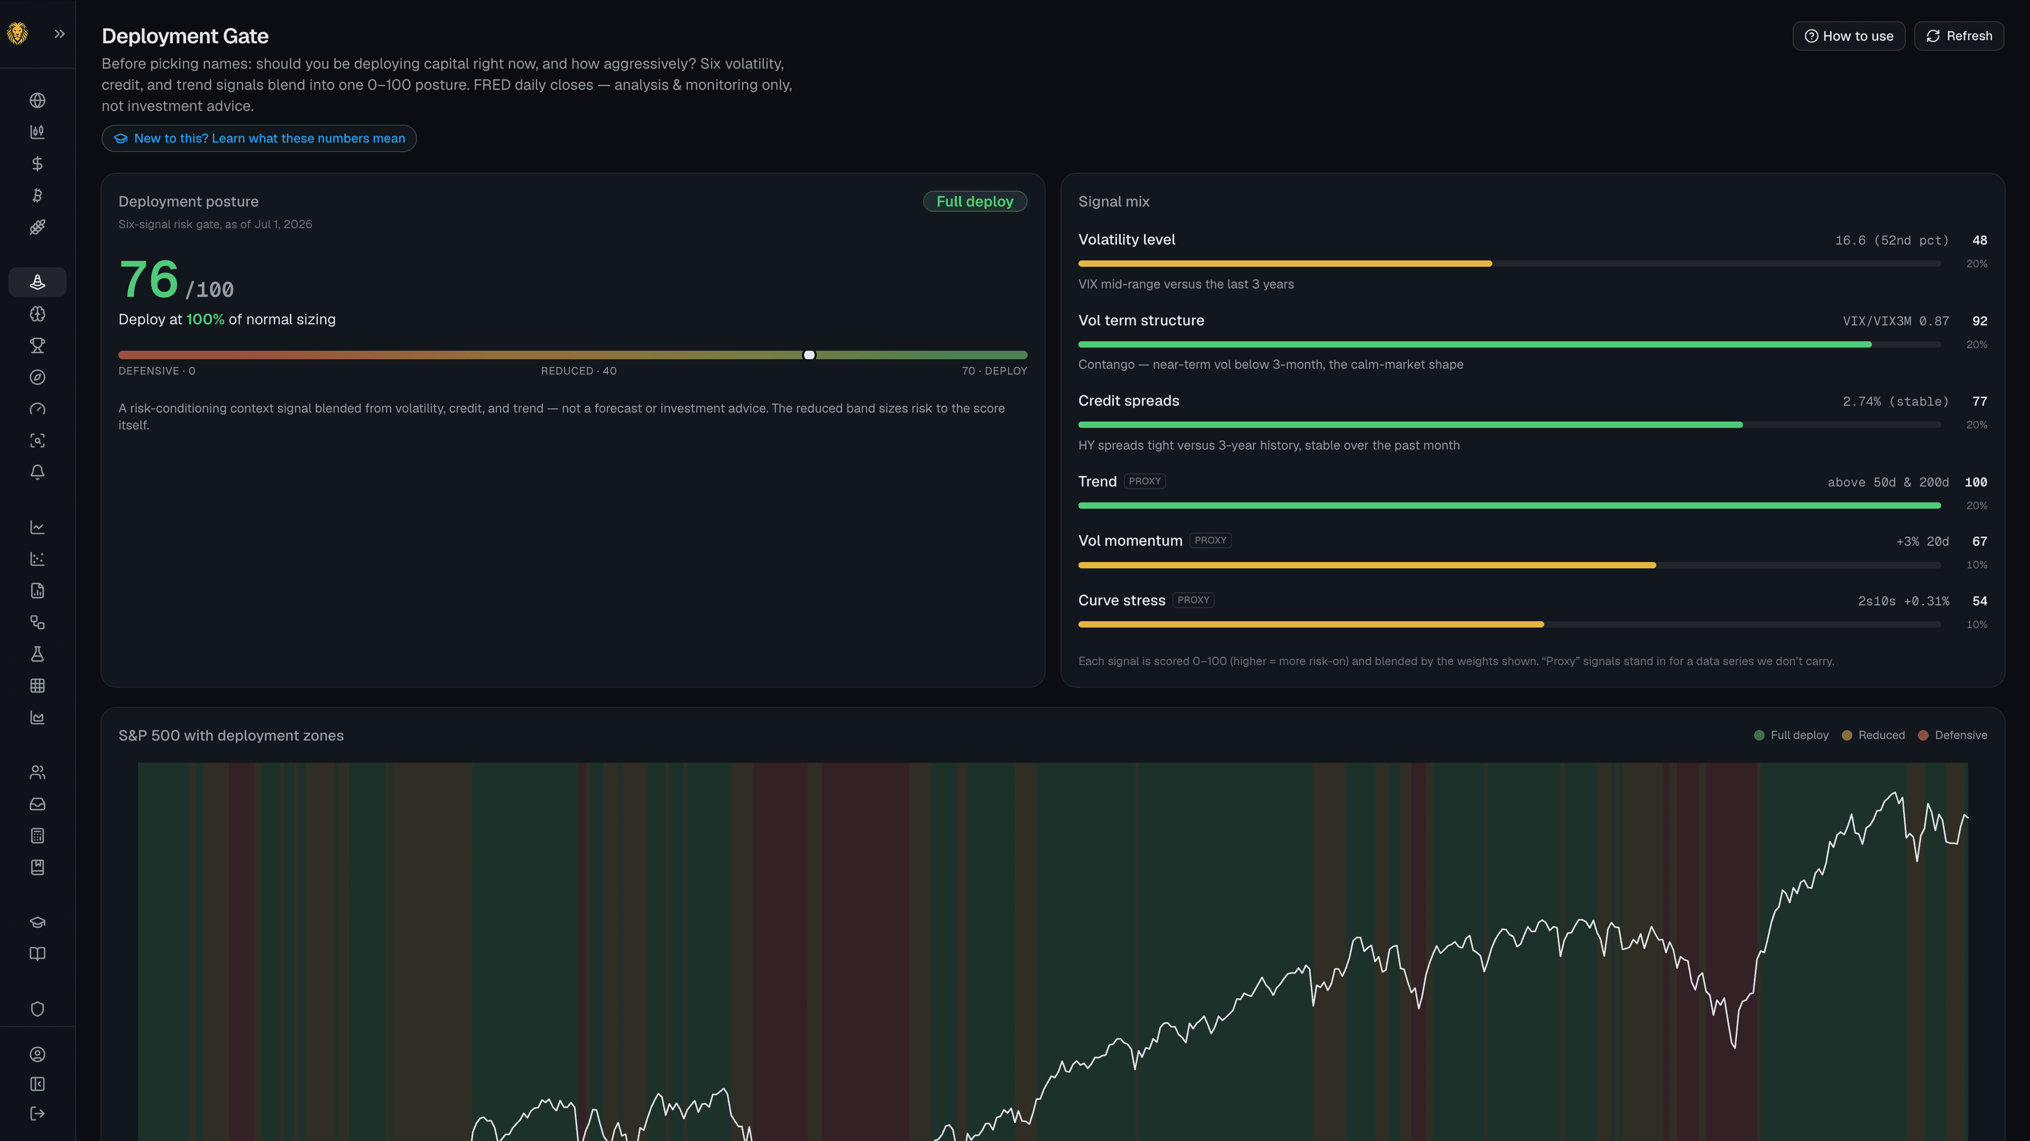
Task: Click the "2.74% (stable)" value
Action: 1895,401
